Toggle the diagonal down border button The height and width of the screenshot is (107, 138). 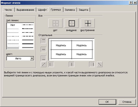click(100, 64)
